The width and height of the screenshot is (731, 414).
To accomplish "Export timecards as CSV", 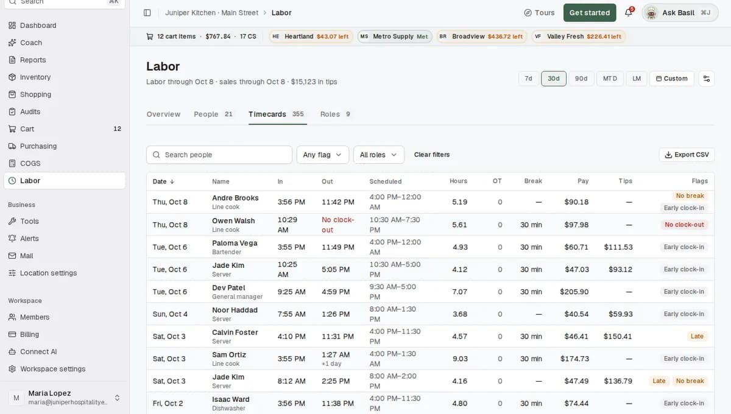I will pos(687,155).
